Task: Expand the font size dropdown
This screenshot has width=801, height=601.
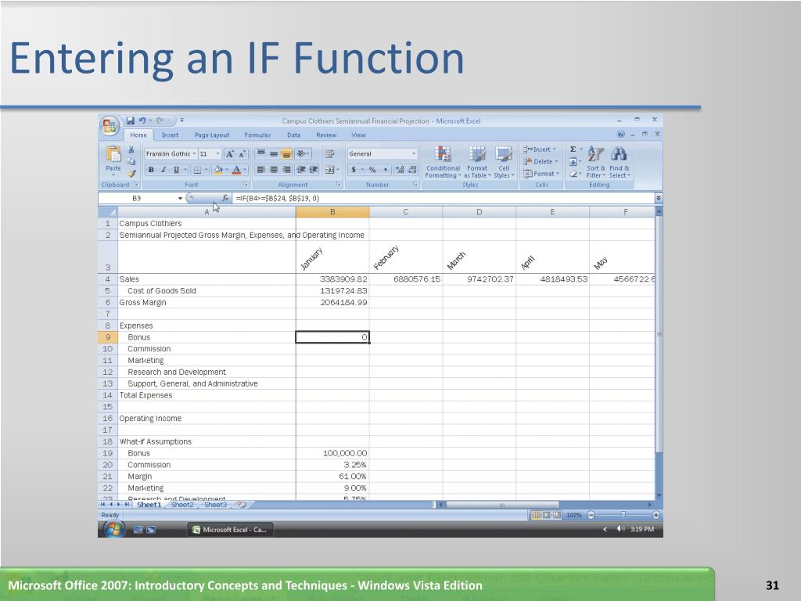Action: point(217,154)
